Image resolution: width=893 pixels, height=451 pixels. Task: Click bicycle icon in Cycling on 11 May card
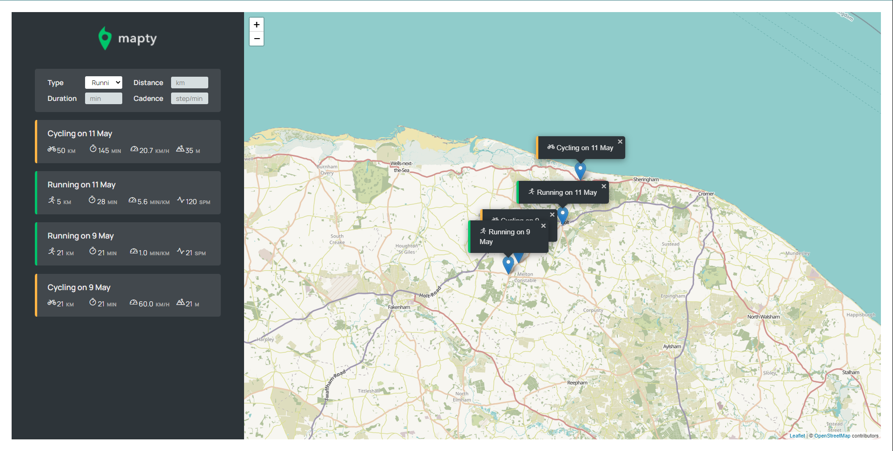52,149
